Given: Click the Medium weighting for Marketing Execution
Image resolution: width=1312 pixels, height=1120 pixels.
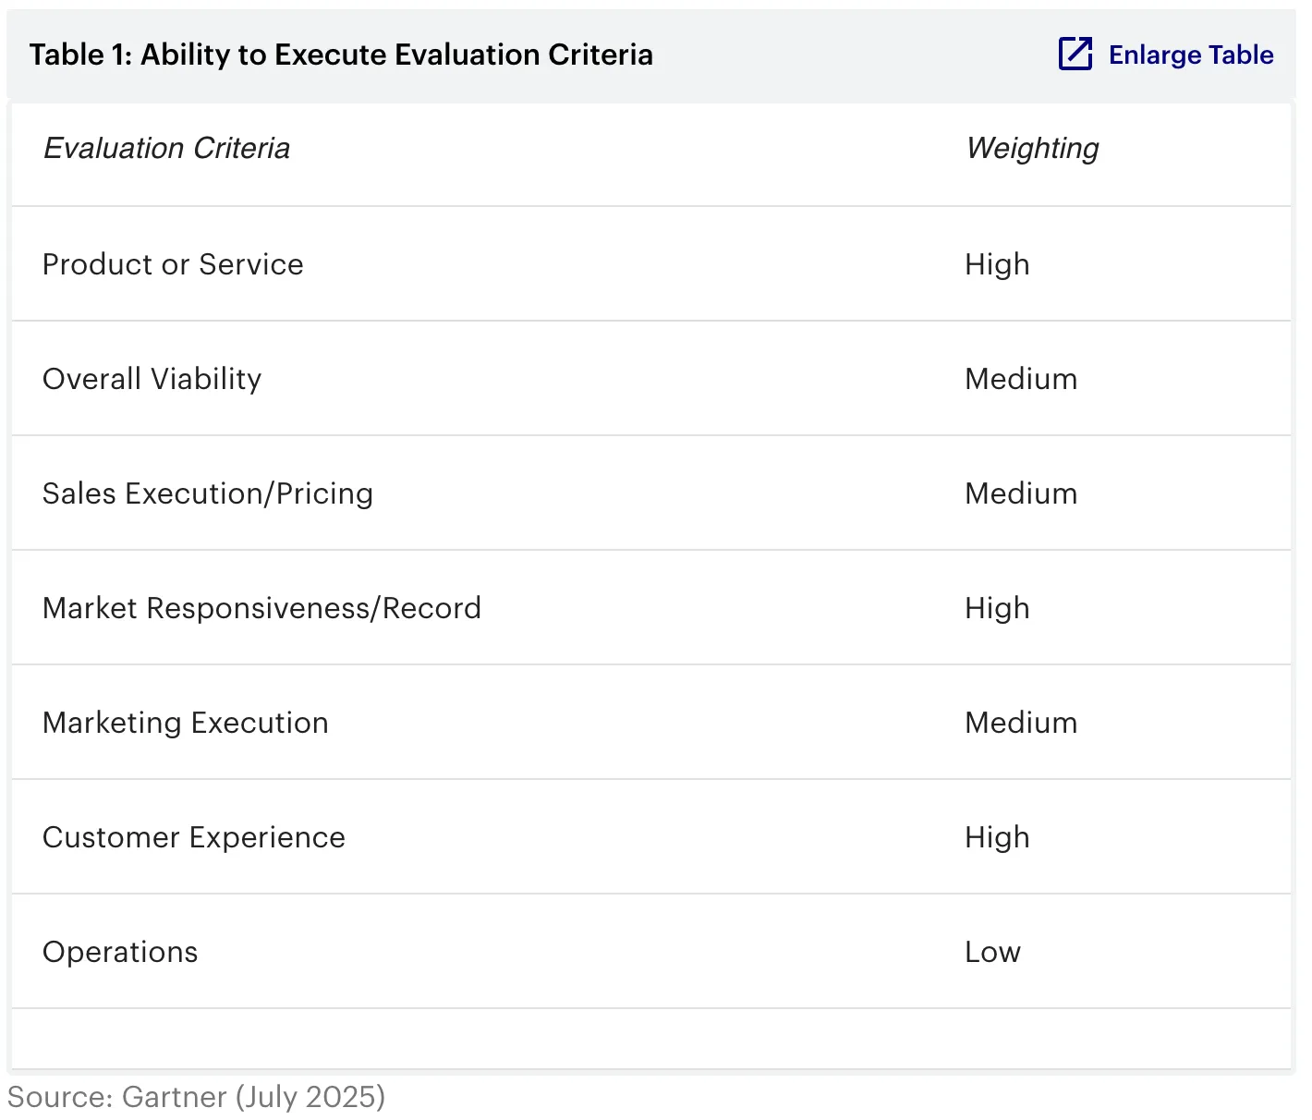Looking at the screenshot, I should point(1021,724).
